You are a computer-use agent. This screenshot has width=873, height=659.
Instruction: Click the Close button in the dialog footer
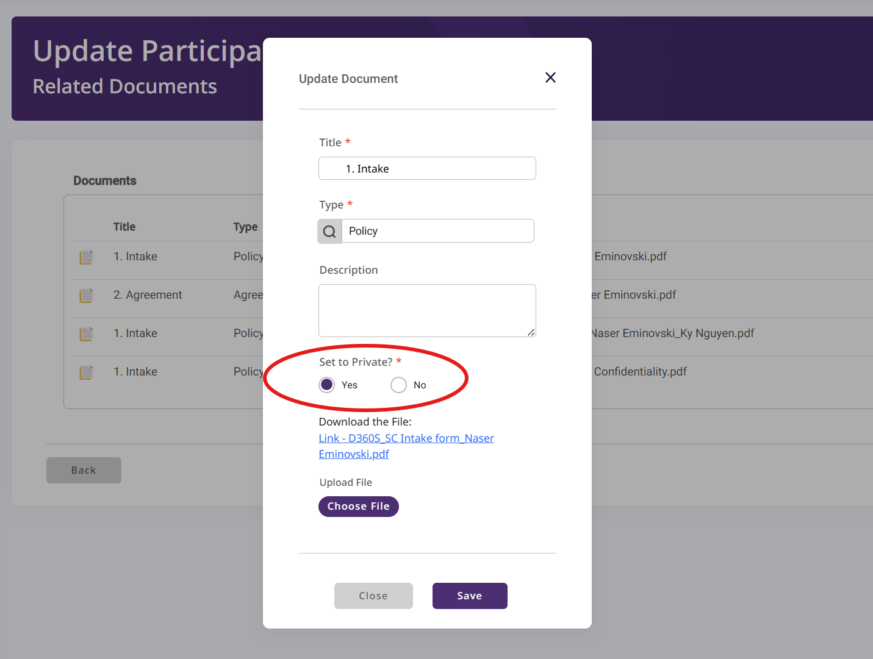click(373, 596)
